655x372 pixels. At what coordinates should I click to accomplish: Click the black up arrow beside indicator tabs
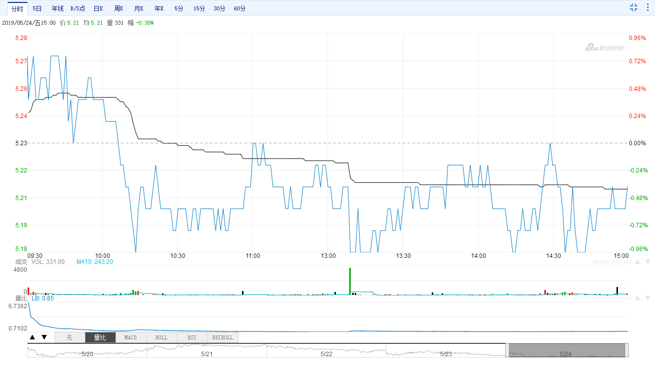[x=33, y=337]
